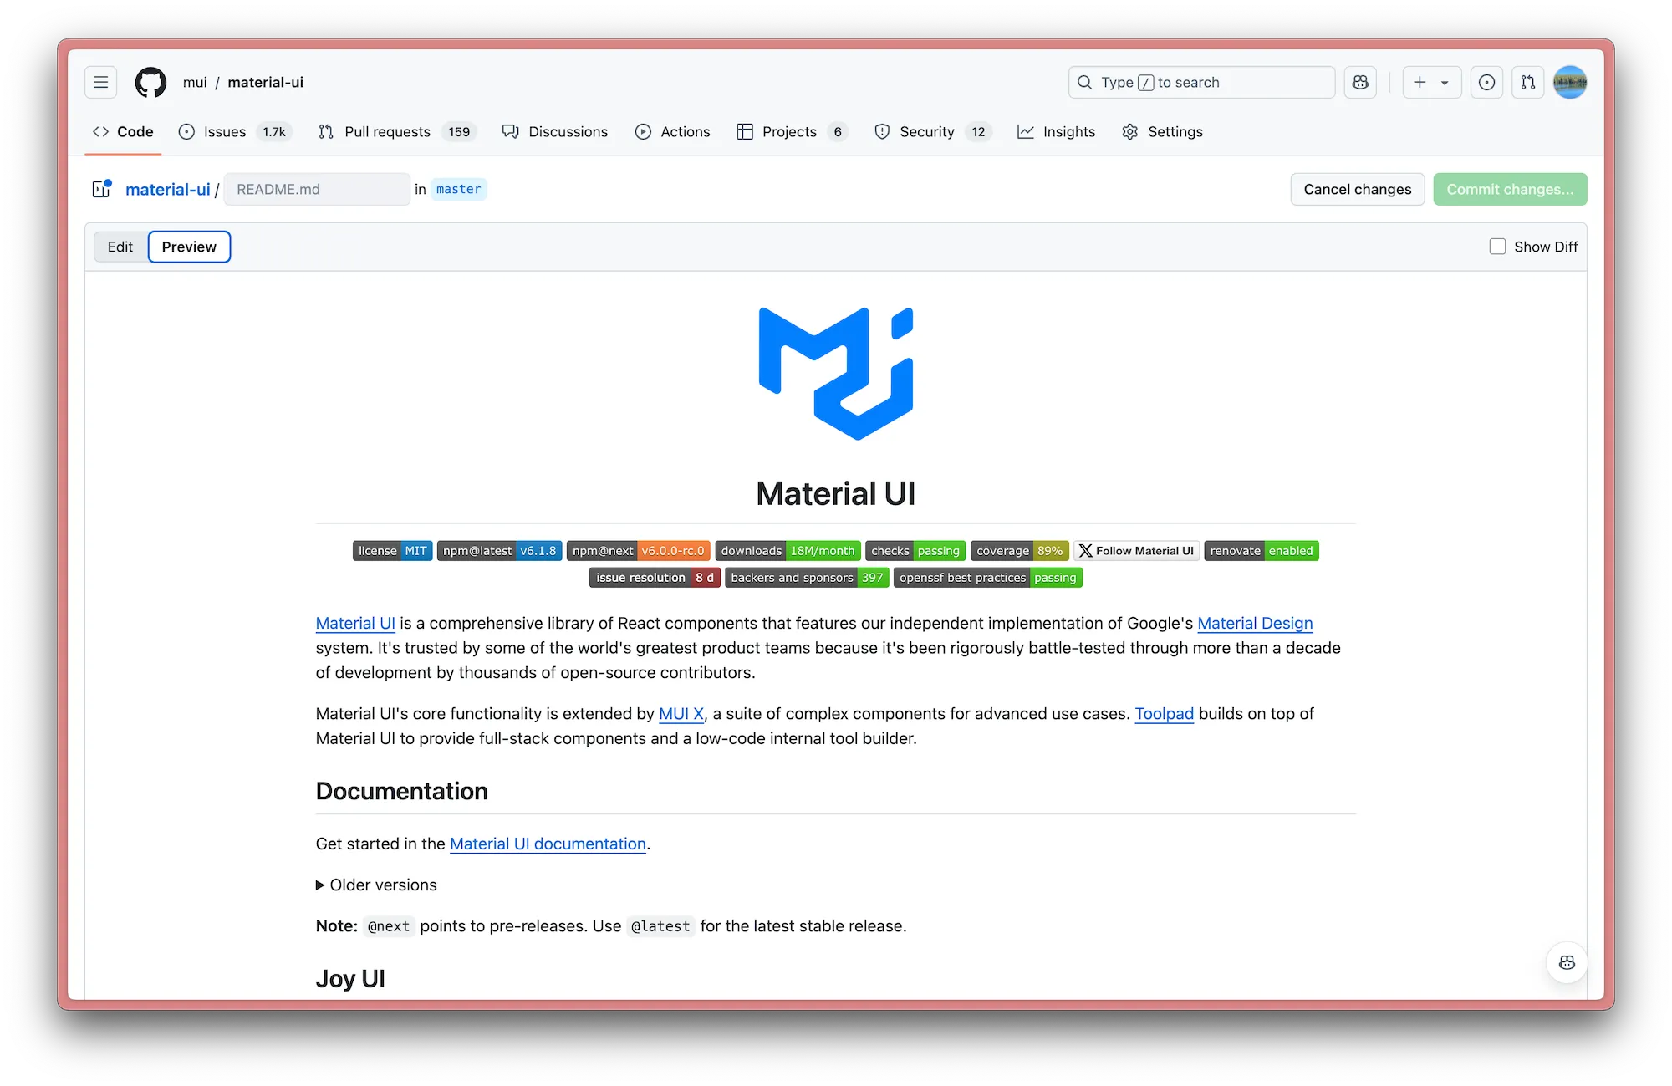Click Commit changes button

pyautogui.click(x=1510, y=189)
